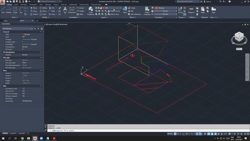Toggle snap mode in status bar
Image resolution: width=250 pixels, height=141 pixels.
(x=178, y=134)
